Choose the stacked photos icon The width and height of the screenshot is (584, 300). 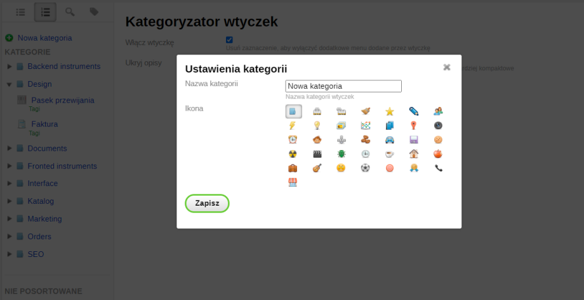(x=341, y=126)
